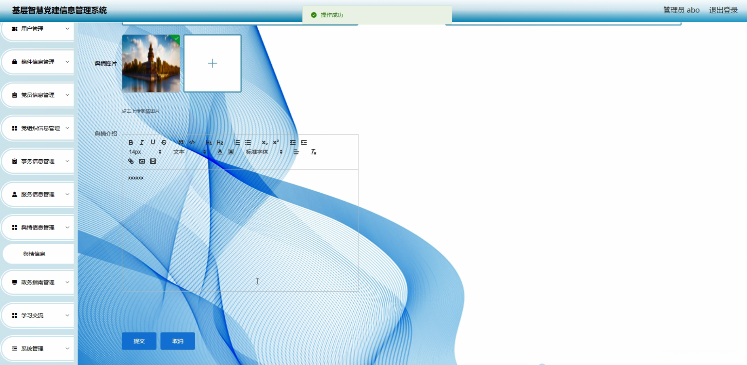Open the text color picker
Image resolution: width=747 pixels, height=365 pixels.
(220, 152)
